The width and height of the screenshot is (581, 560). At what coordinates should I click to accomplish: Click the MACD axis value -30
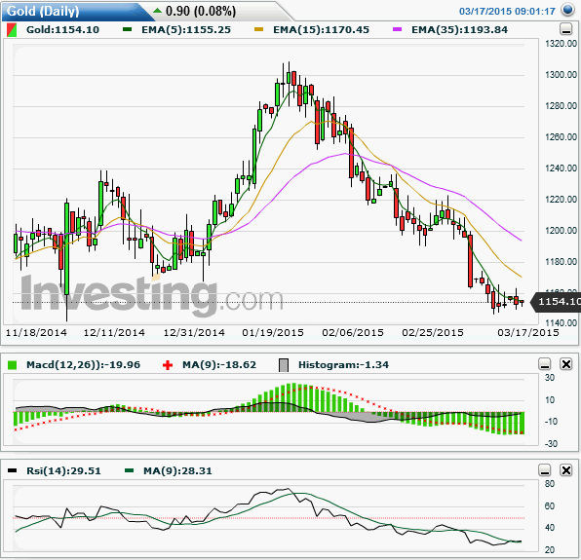(x=550, y=443)
